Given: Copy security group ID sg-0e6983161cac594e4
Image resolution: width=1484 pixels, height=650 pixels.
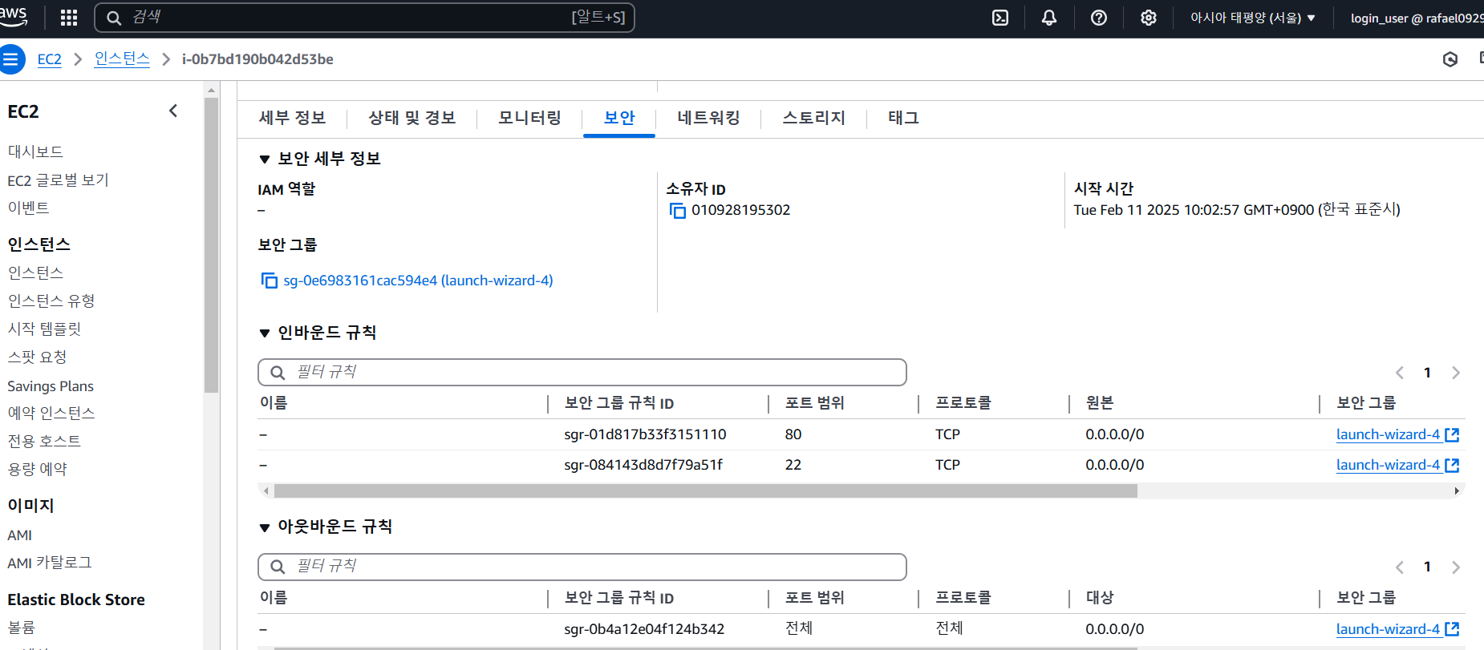Looking at the screenshot, I should pos(270,281).
